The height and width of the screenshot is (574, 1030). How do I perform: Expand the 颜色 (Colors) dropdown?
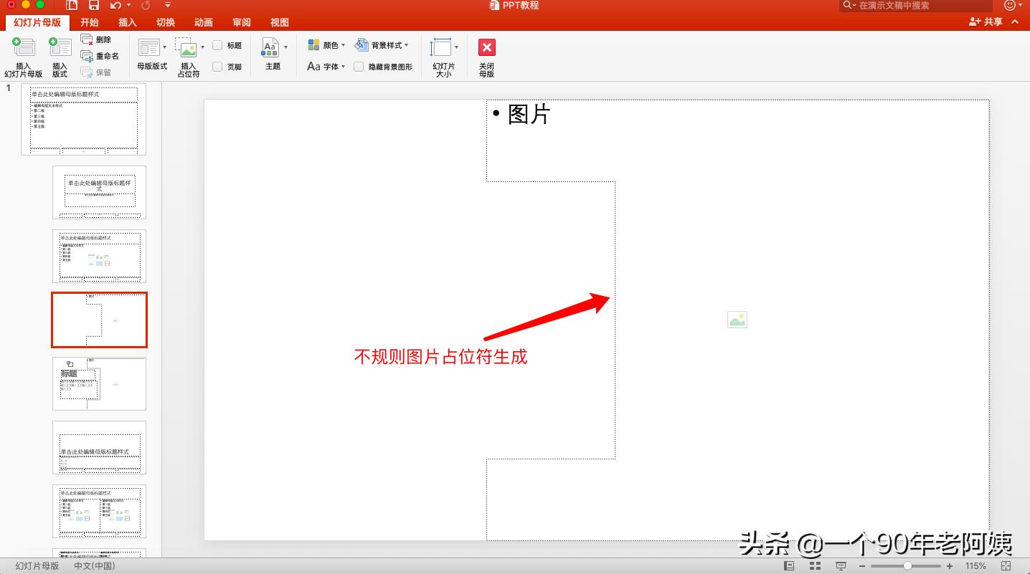[343, 44]
